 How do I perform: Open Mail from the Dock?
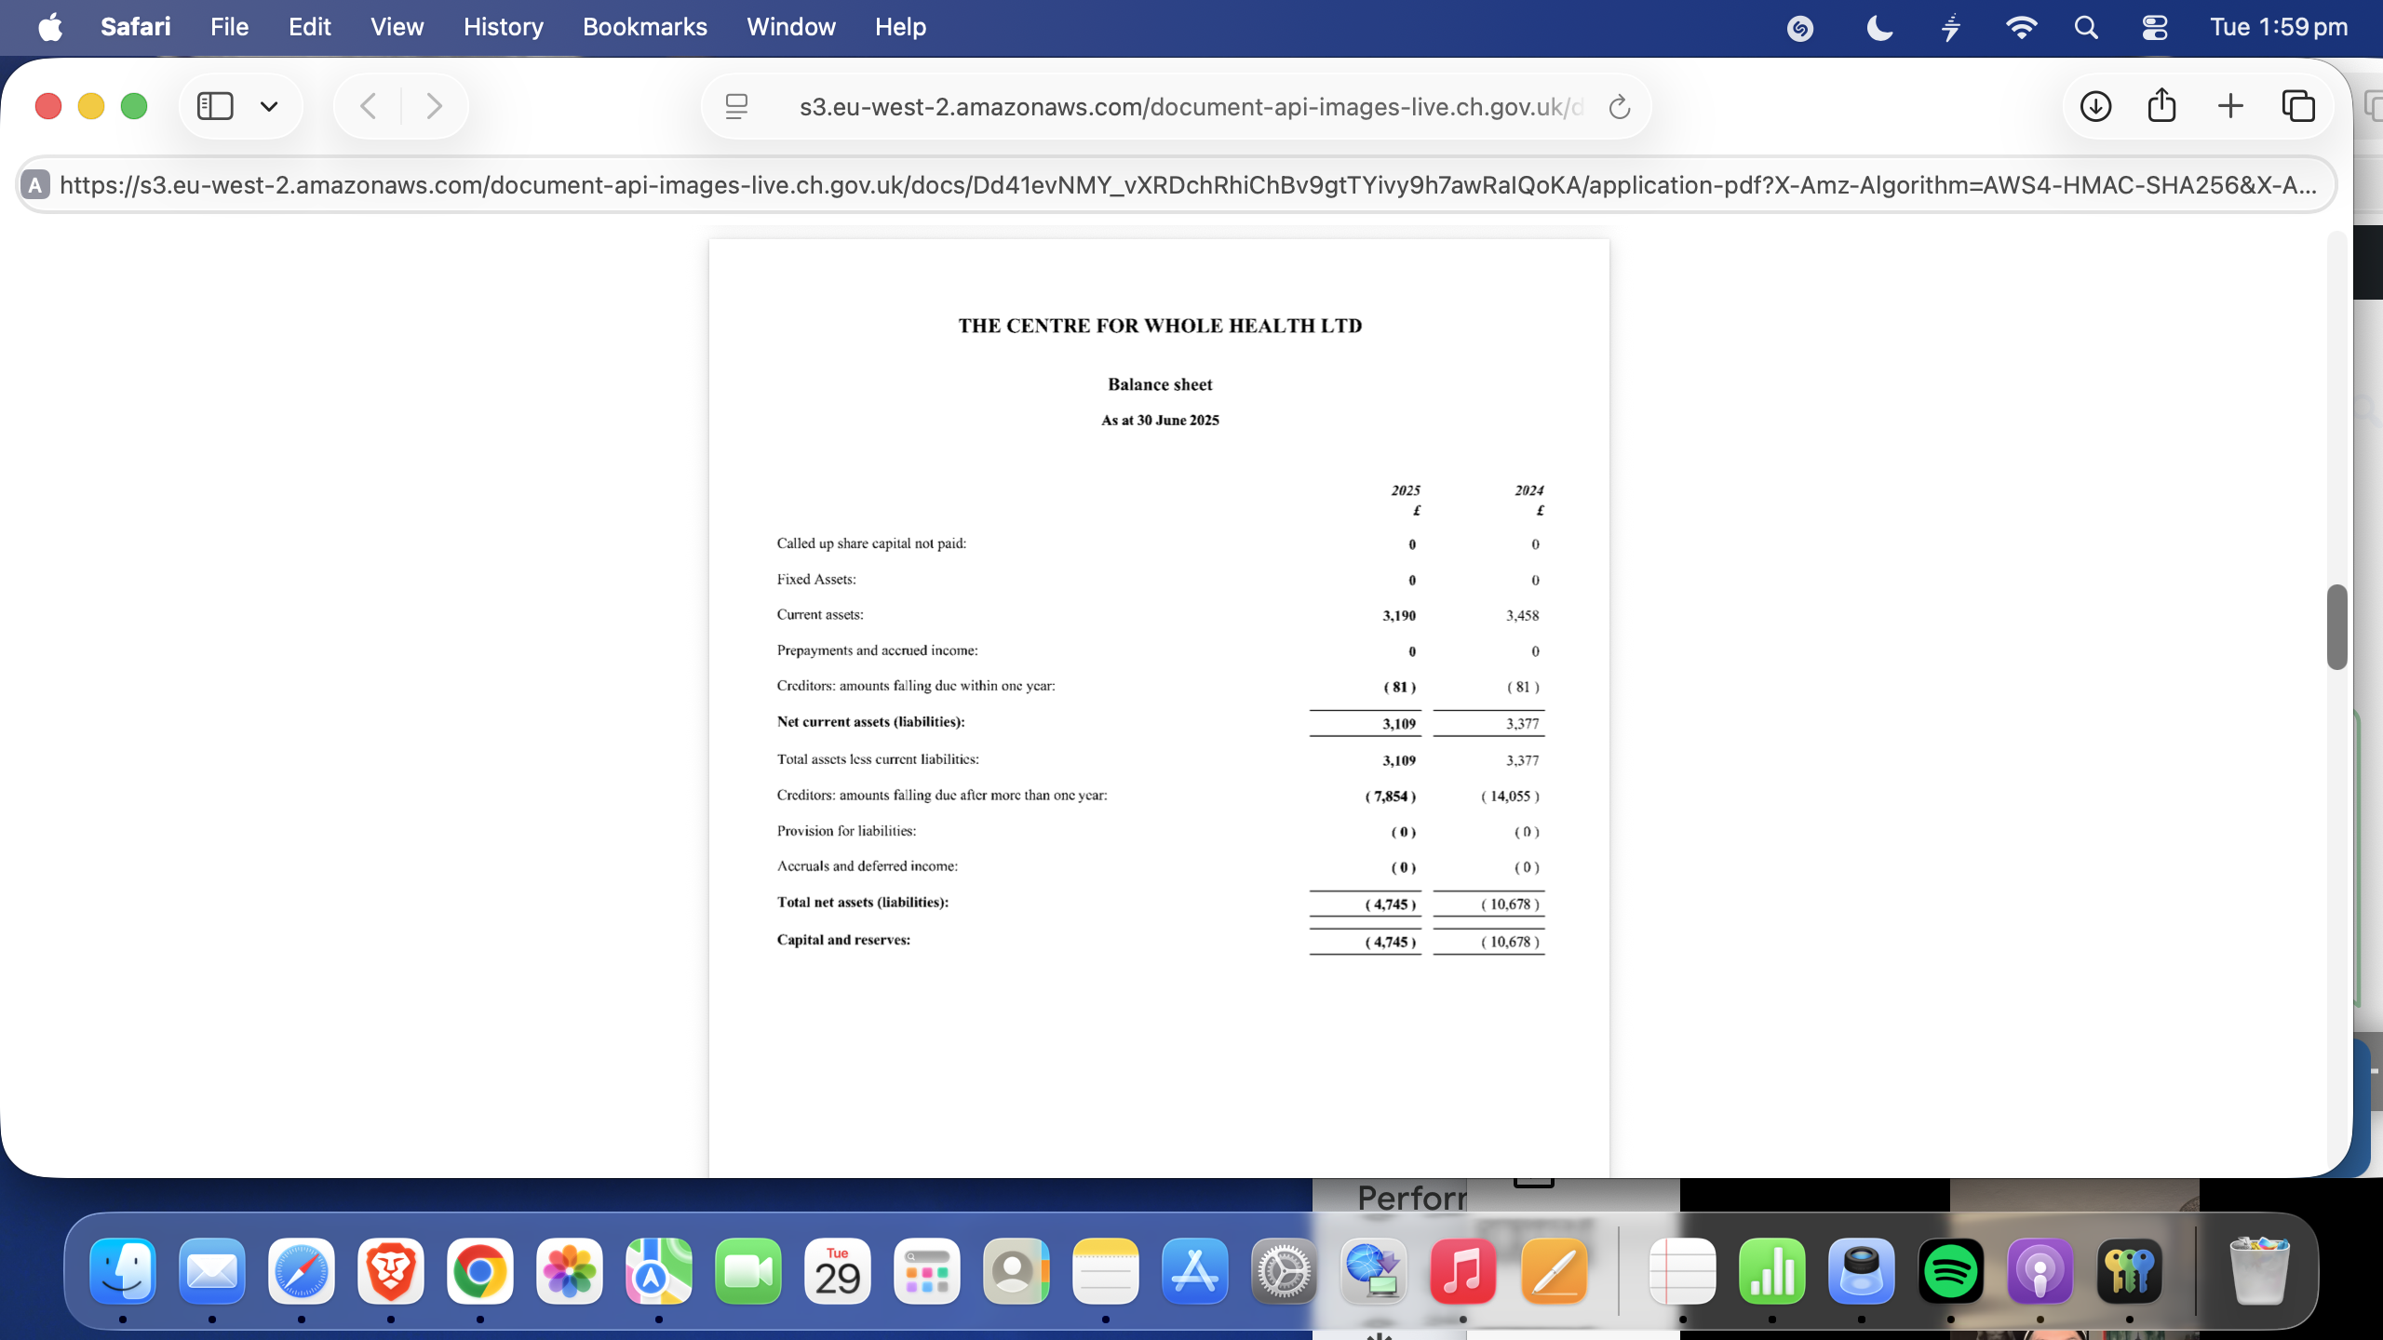point(212,1271)
